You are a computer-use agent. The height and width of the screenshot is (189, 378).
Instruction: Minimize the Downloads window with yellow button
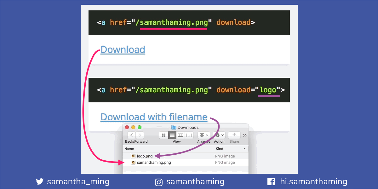pos(133,127)
